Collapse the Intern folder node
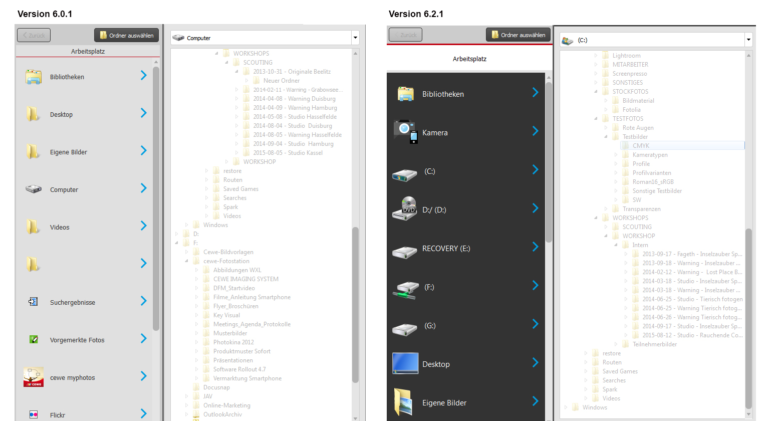 (616, 245)
